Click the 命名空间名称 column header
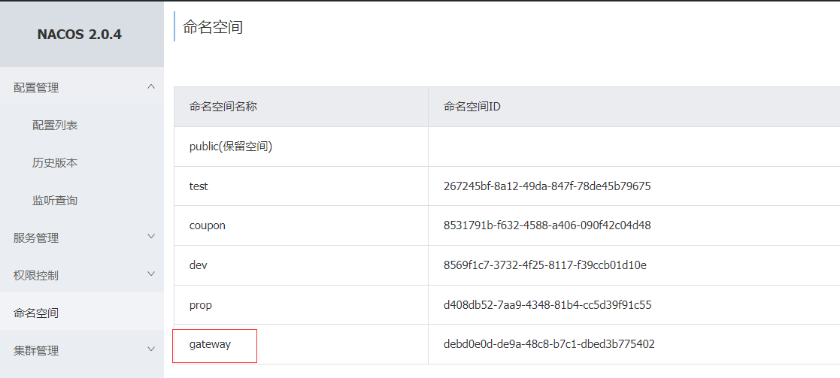 point(223,107)
